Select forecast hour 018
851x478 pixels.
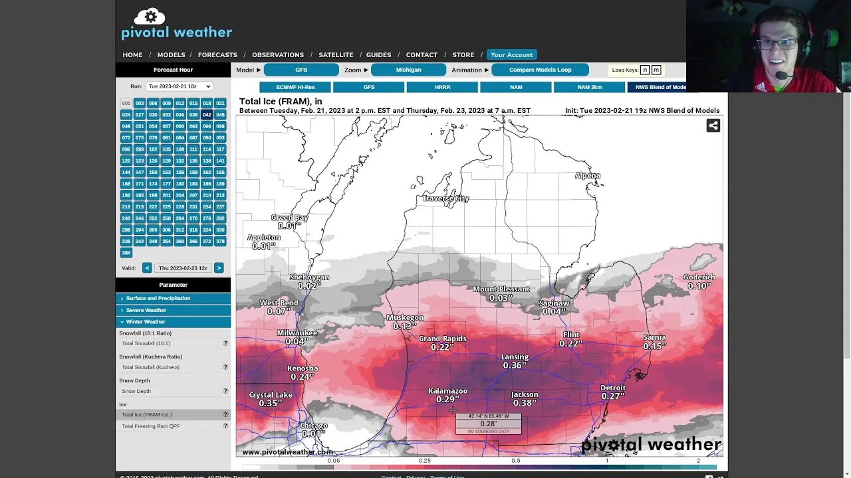click(x=207, y=103)
